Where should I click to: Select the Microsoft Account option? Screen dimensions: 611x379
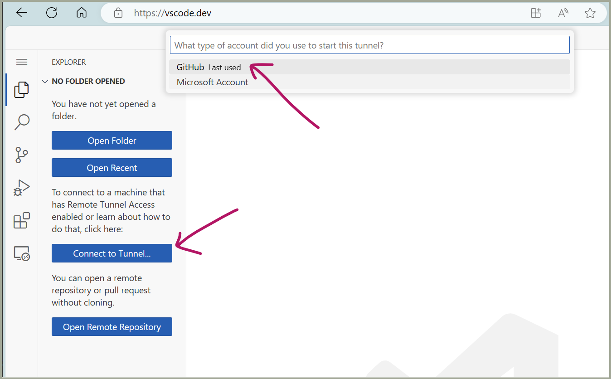click(370, 82)
